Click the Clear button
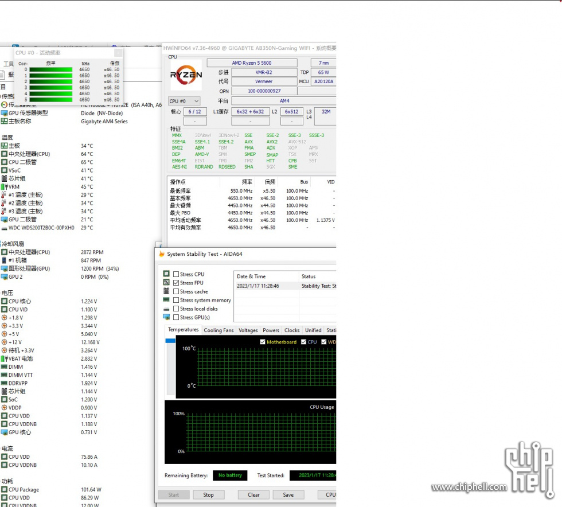This screenshot has height=507, width=562. 253,495
